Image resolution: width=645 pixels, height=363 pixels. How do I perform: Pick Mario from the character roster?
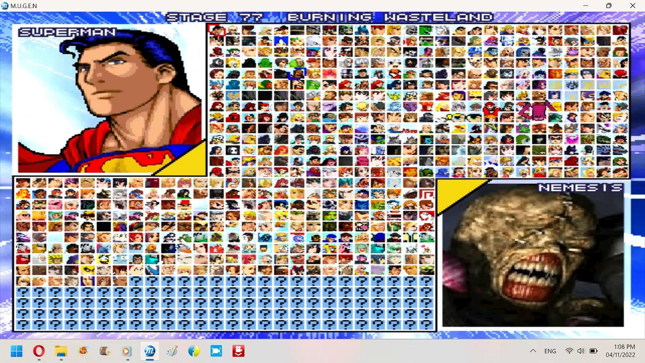pyautogui.click(x=329, y=30)
